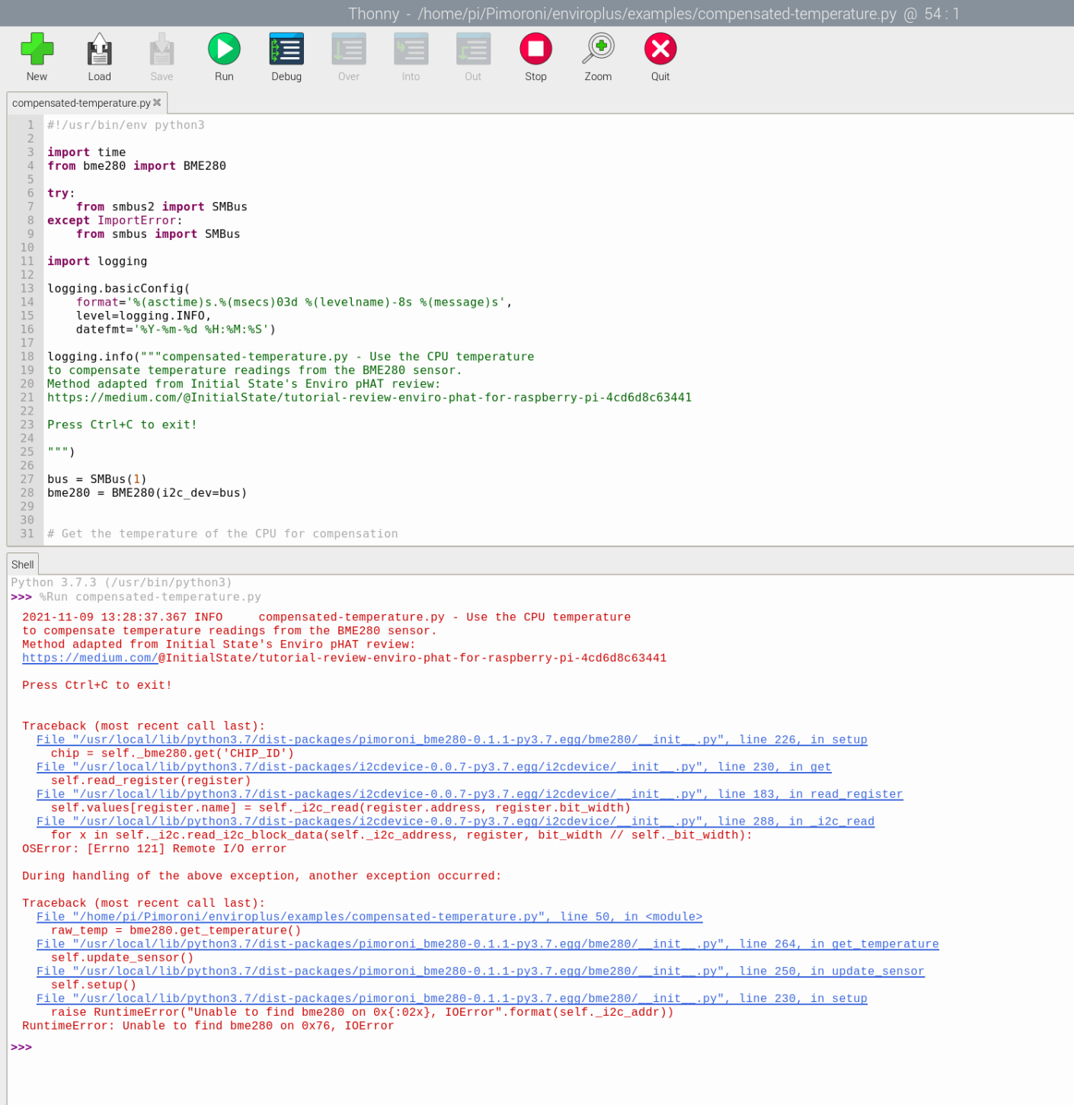Close the compensated-temperature.py tab

157,102
